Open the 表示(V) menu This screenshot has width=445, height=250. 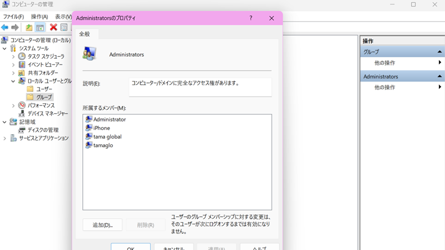63,17
